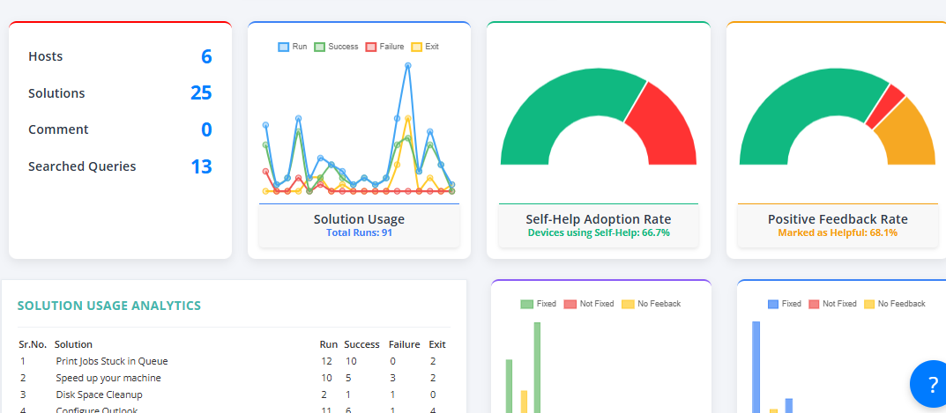Click the Failure column header
This screenshot has width=946, height=413.
404,345
